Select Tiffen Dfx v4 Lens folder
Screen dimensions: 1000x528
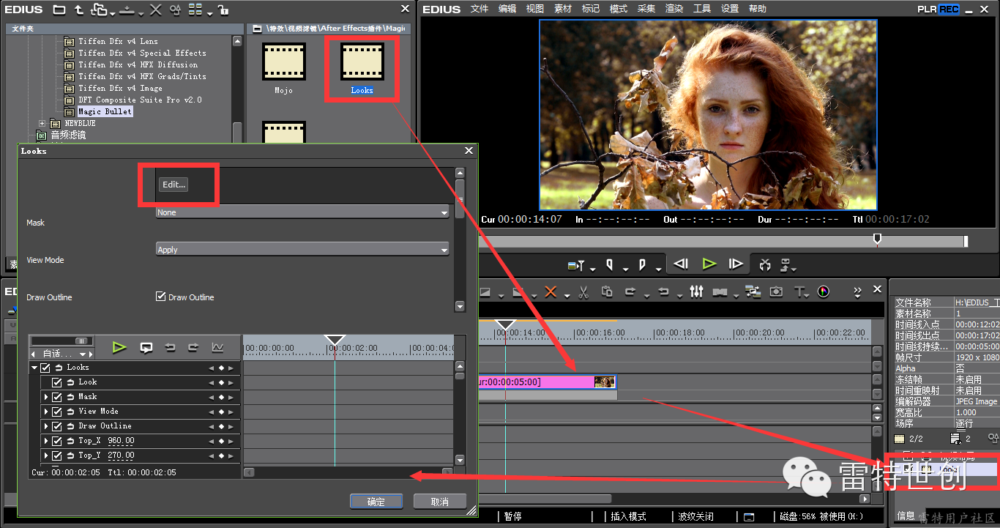pos(118,41)
